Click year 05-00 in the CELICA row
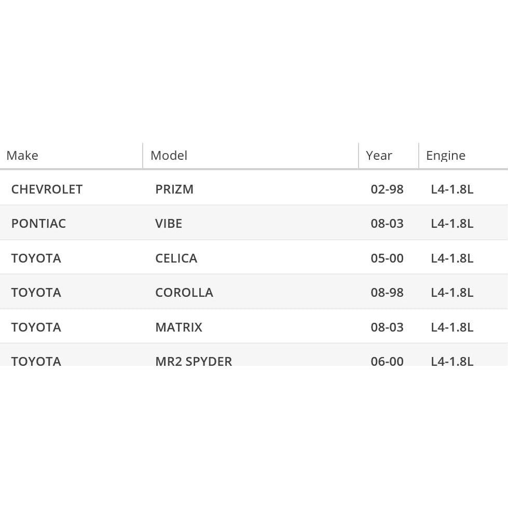 tap(387, 258)
